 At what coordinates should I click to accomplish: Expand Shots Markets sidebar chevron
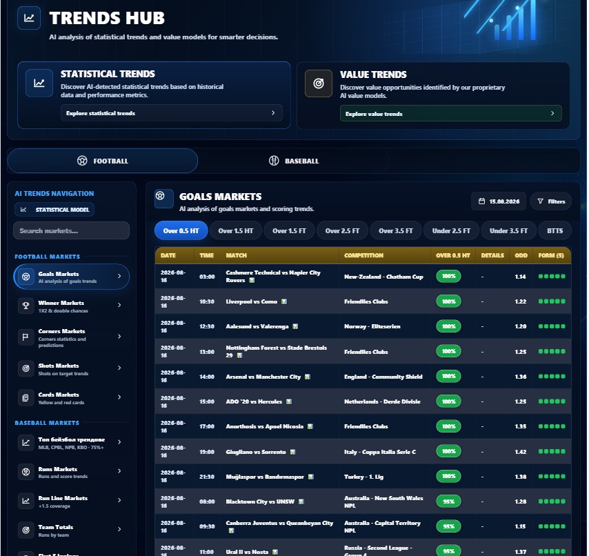pyautogui.click(x=119, y=368)
